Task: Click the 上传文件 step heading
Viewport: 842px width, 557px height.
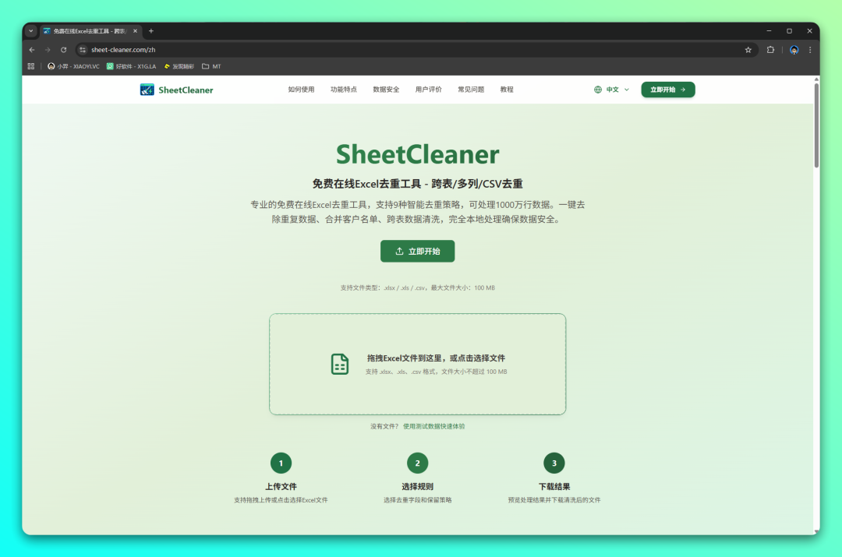Action: tap(281, 487)
